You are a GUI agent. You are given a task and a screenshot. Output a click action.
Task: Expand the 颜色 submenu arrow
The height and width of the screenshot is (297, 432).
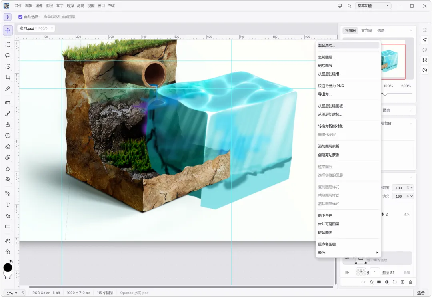377,252
